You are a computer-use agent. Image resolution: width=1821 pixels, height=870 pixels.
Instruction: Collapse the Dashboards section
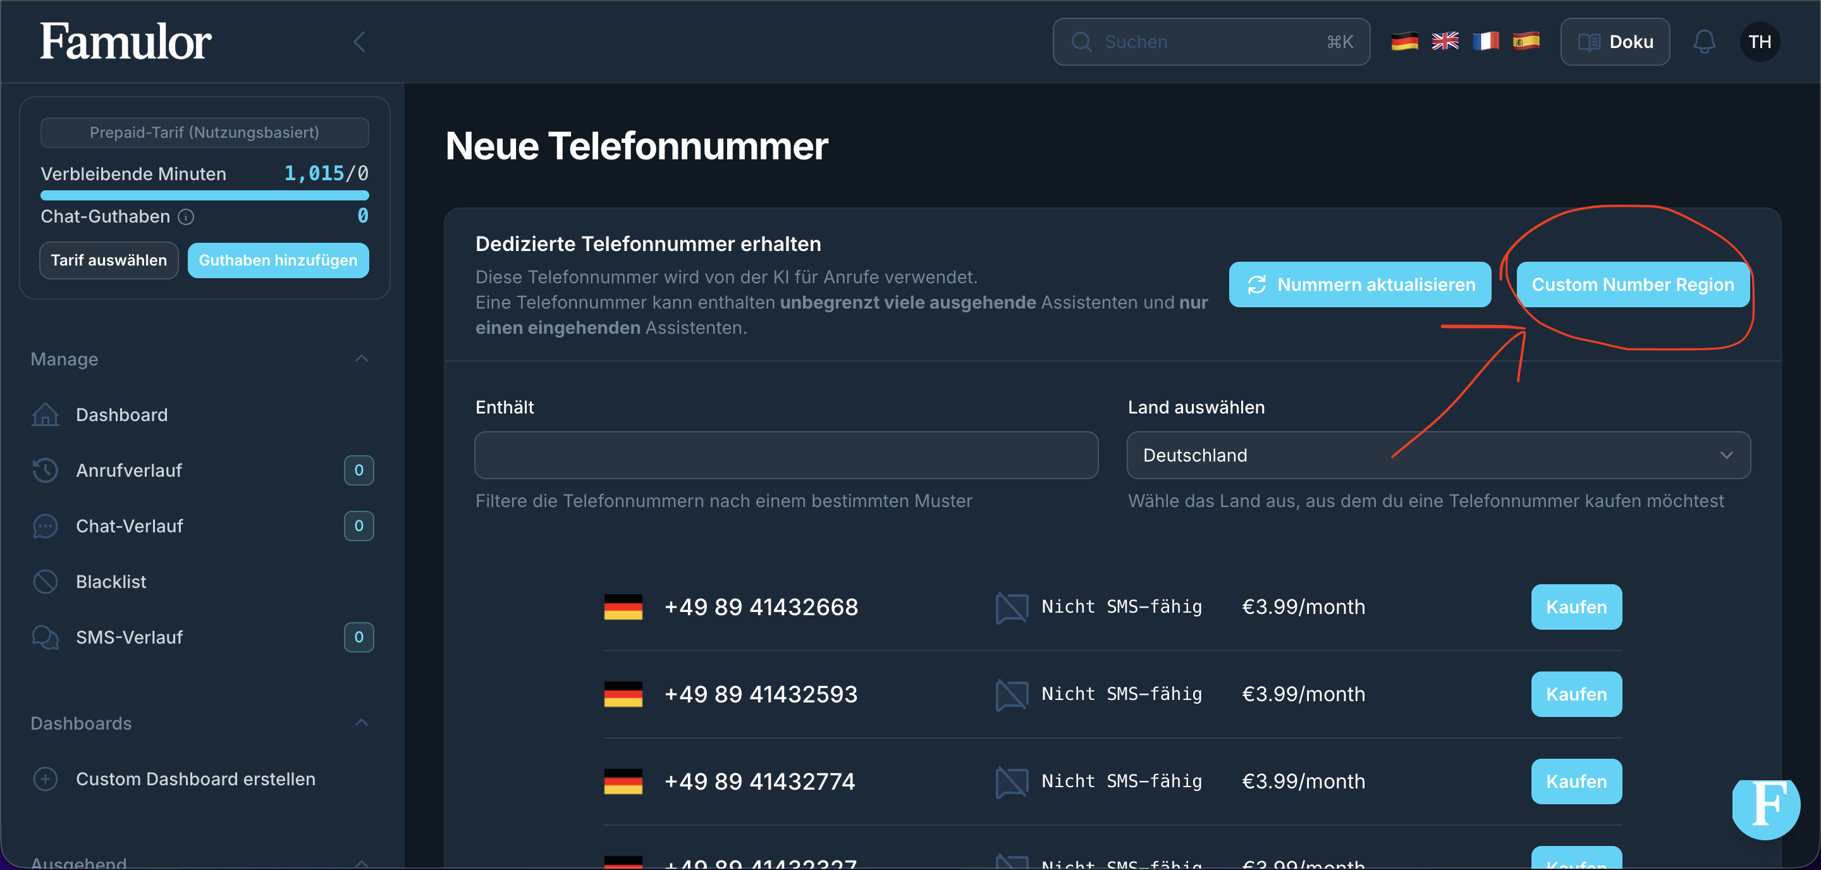point(361,723)
